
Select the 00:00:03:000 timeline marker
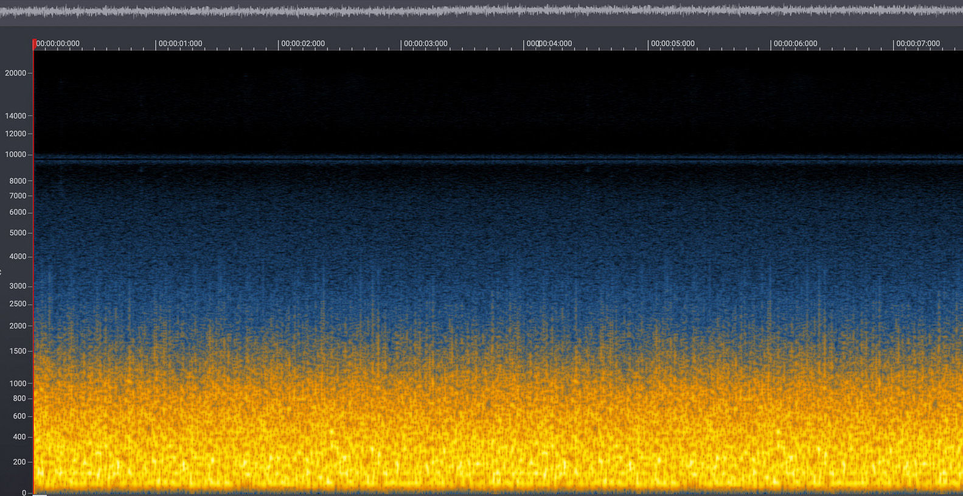click(425, 44)
